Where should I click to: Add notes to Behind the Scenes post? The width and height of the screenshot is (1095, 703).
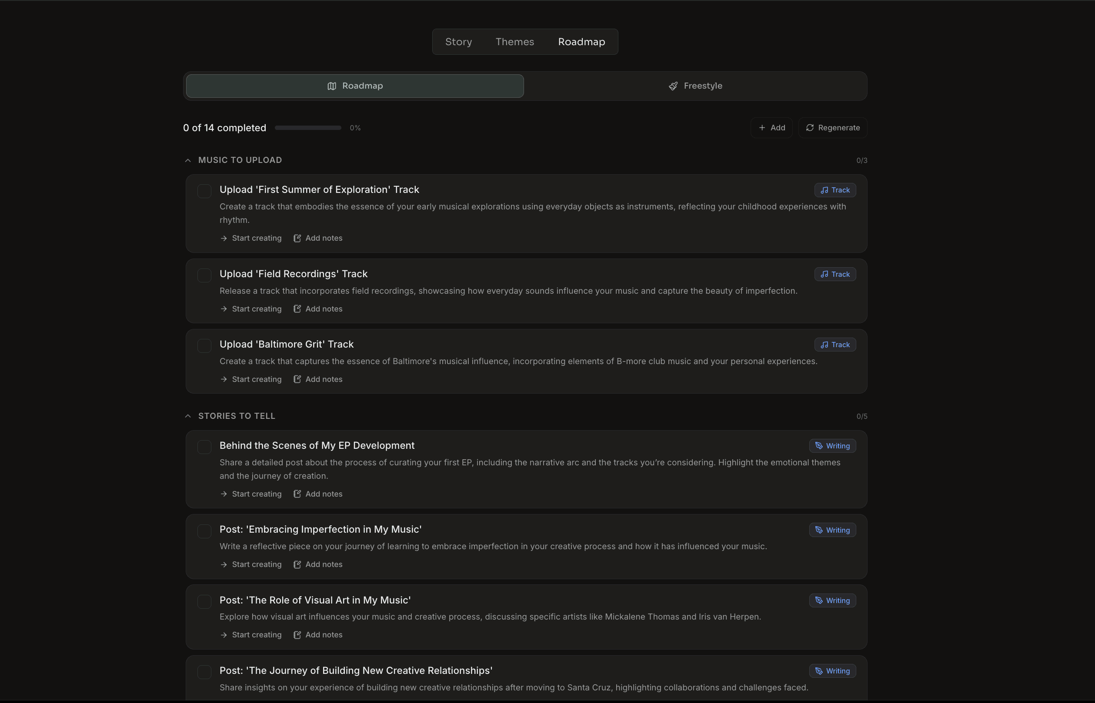318,494
